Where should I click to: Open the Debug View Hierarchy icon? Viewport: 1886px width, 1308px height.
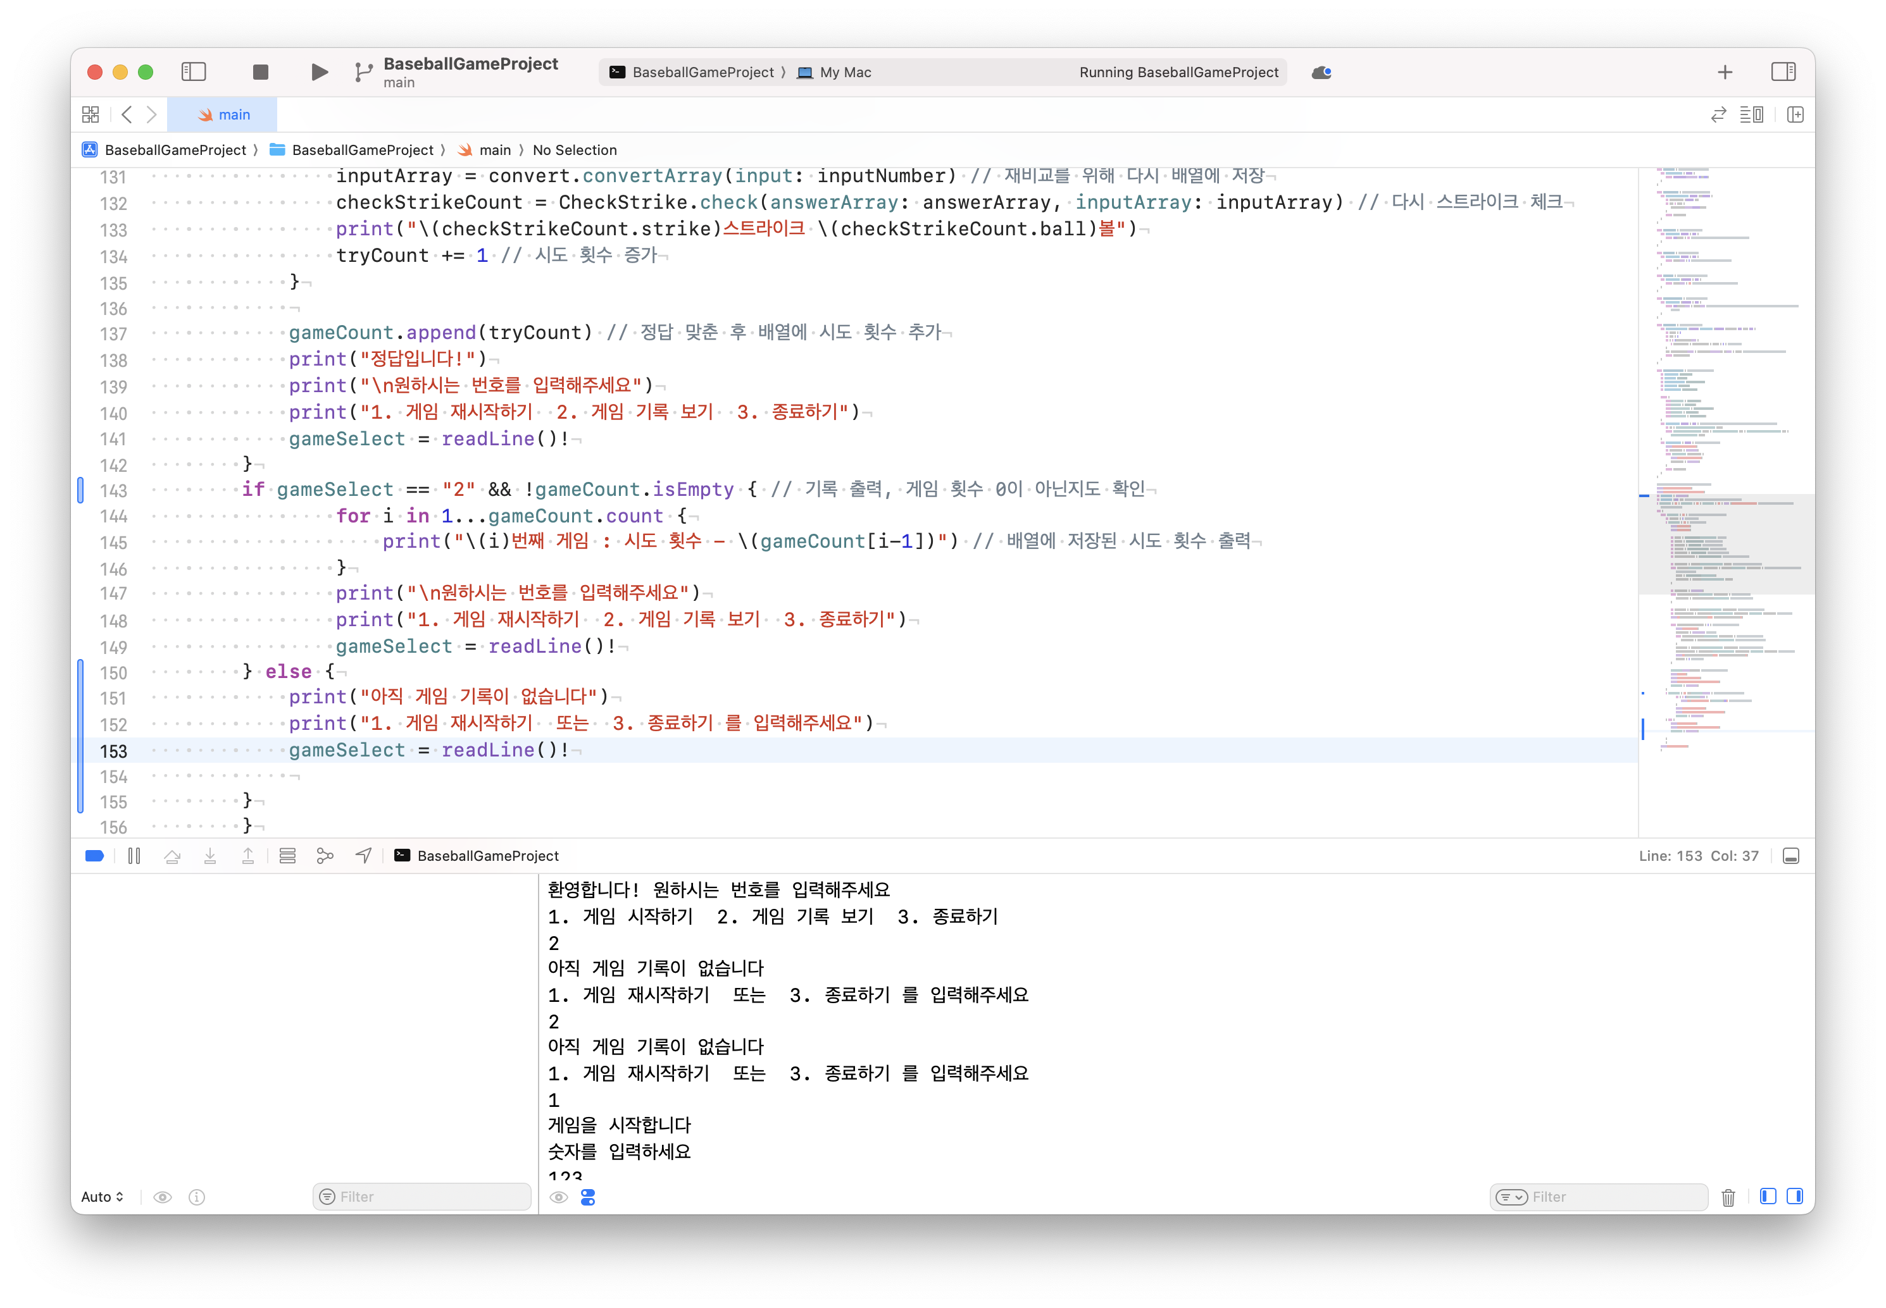[287, 856]
